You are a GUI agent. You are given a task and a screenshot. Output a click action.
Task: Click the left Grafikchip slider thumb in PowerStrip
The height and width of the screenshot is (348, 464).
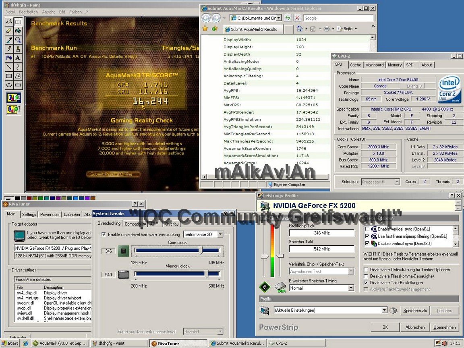(x=265, y=257)
